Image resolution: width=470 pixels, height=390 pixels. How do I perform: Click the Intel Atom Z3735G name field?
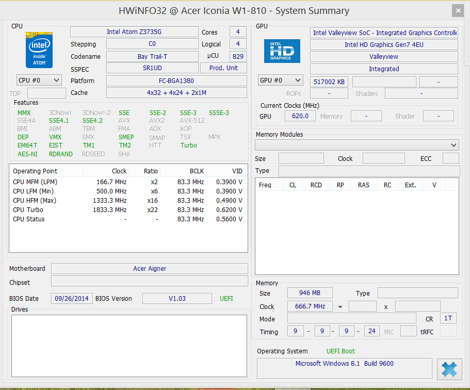click(134, 32)
